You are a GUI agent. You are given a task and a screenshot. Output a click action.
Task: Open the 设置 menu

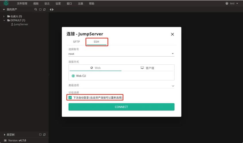click(x=58, y=3)
